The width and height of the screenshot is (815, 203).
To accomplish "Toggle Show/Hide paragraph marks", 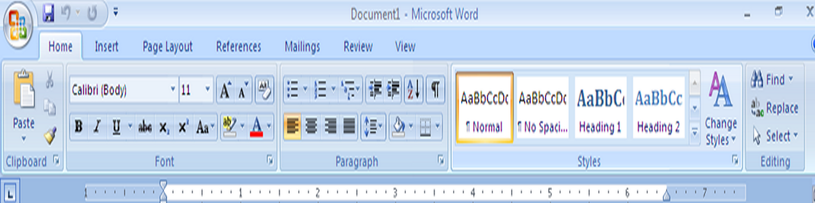I will pyautogui.click(x=436, y=90).
